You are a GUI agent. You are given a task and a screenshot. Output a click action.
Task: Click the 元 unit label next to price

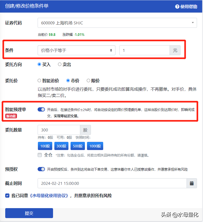(175, 50)
